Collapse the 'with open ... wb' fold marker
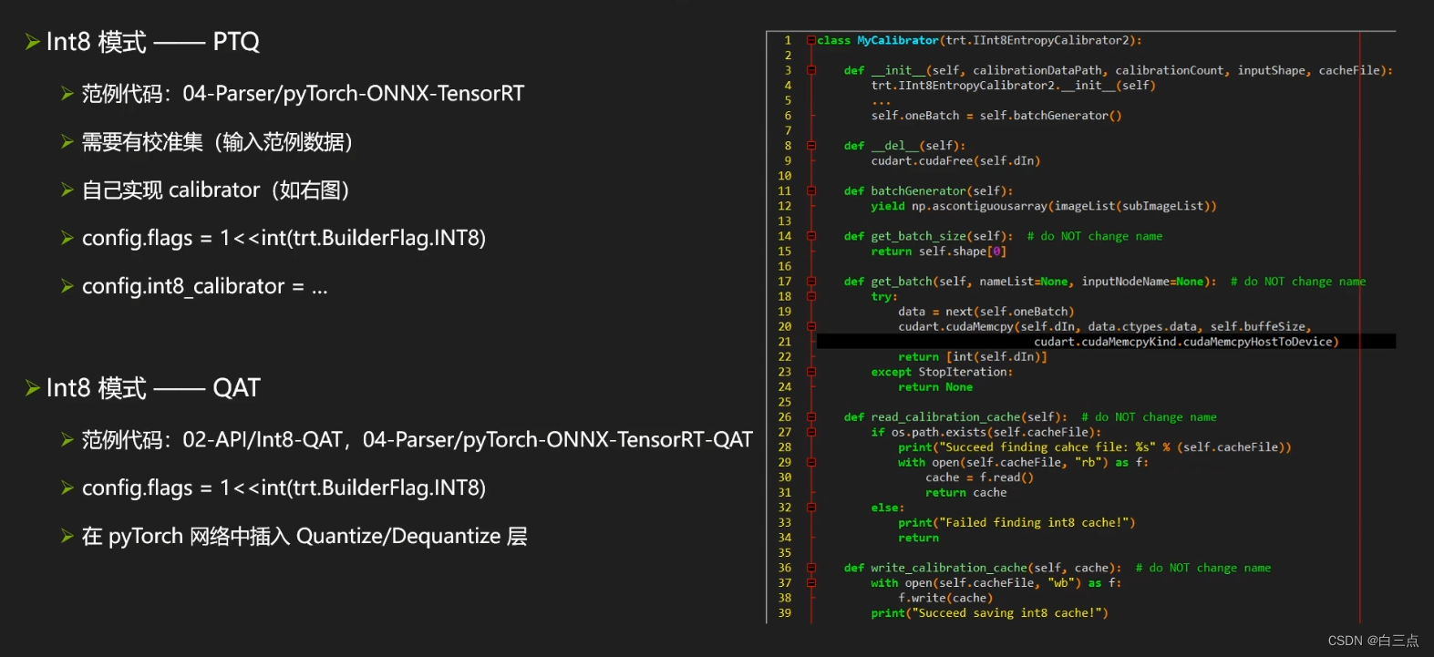The height and width of the screenshot is (657, 1434). [x=810, y=583]
